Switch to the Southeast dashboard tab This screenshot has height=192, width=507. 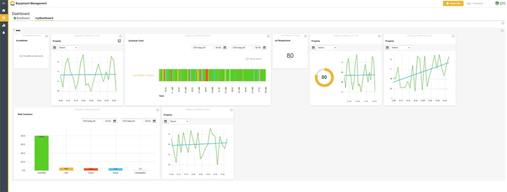[22, 18]
